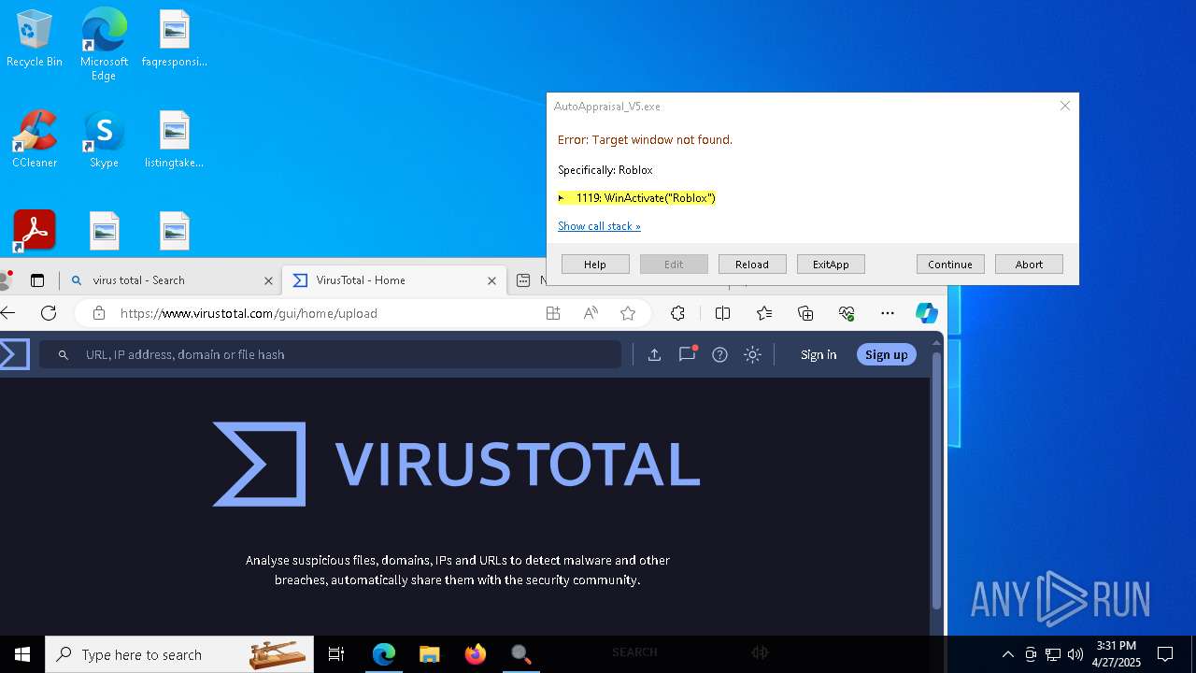Open Windows Start menu
Screen dimensions: 1196x673
[x=22, y=654]
